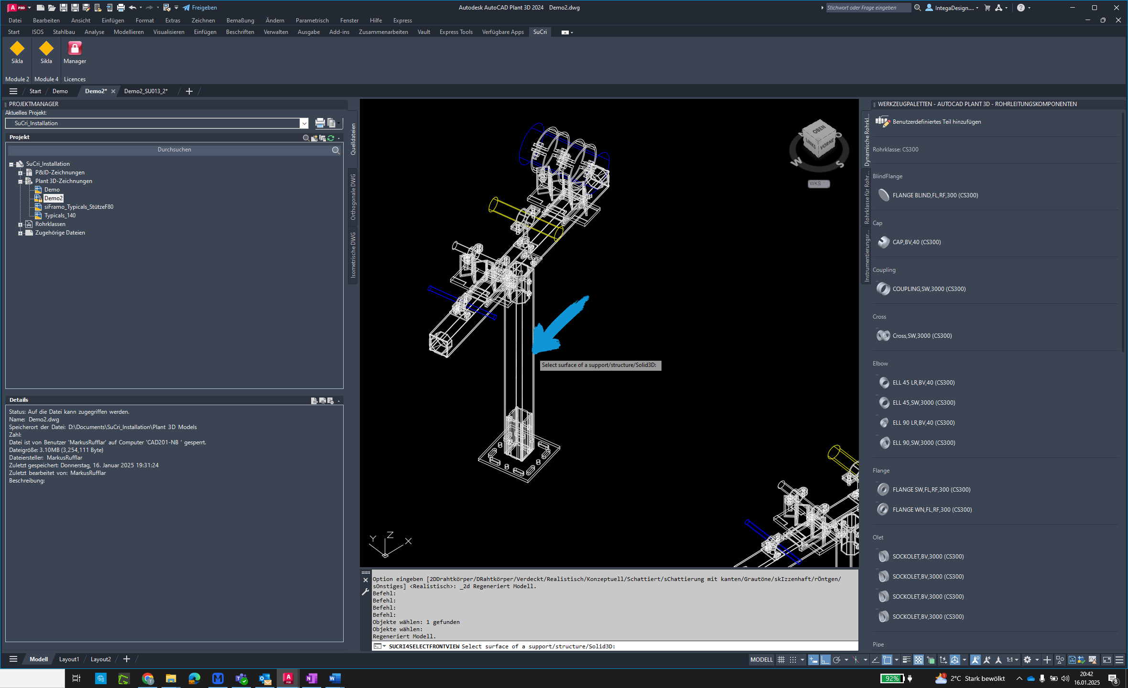Toggle transparency checkerboard in status bar
1128x688 pixels.
[919, 660]
